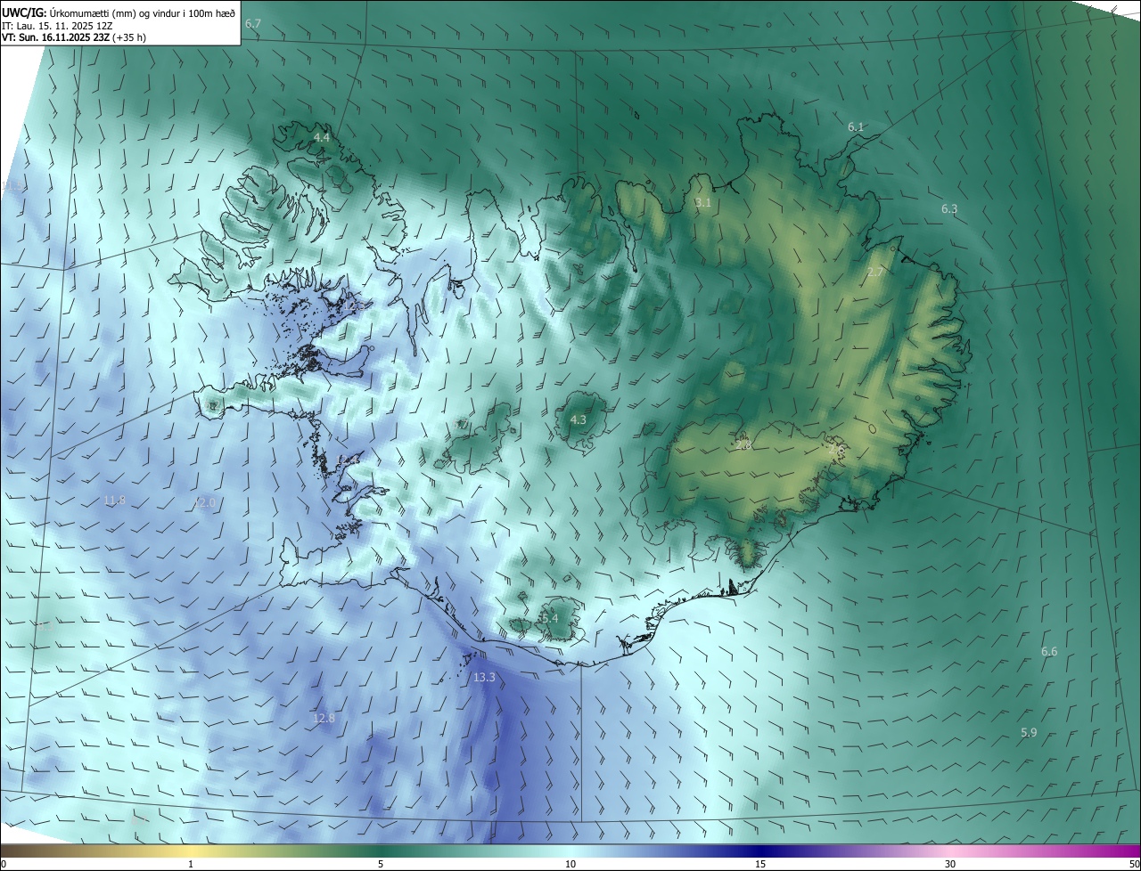Viewport: 1141px width, 871px height.
Task: Pick the magenta color at the scale's end
Action: 1132,851
